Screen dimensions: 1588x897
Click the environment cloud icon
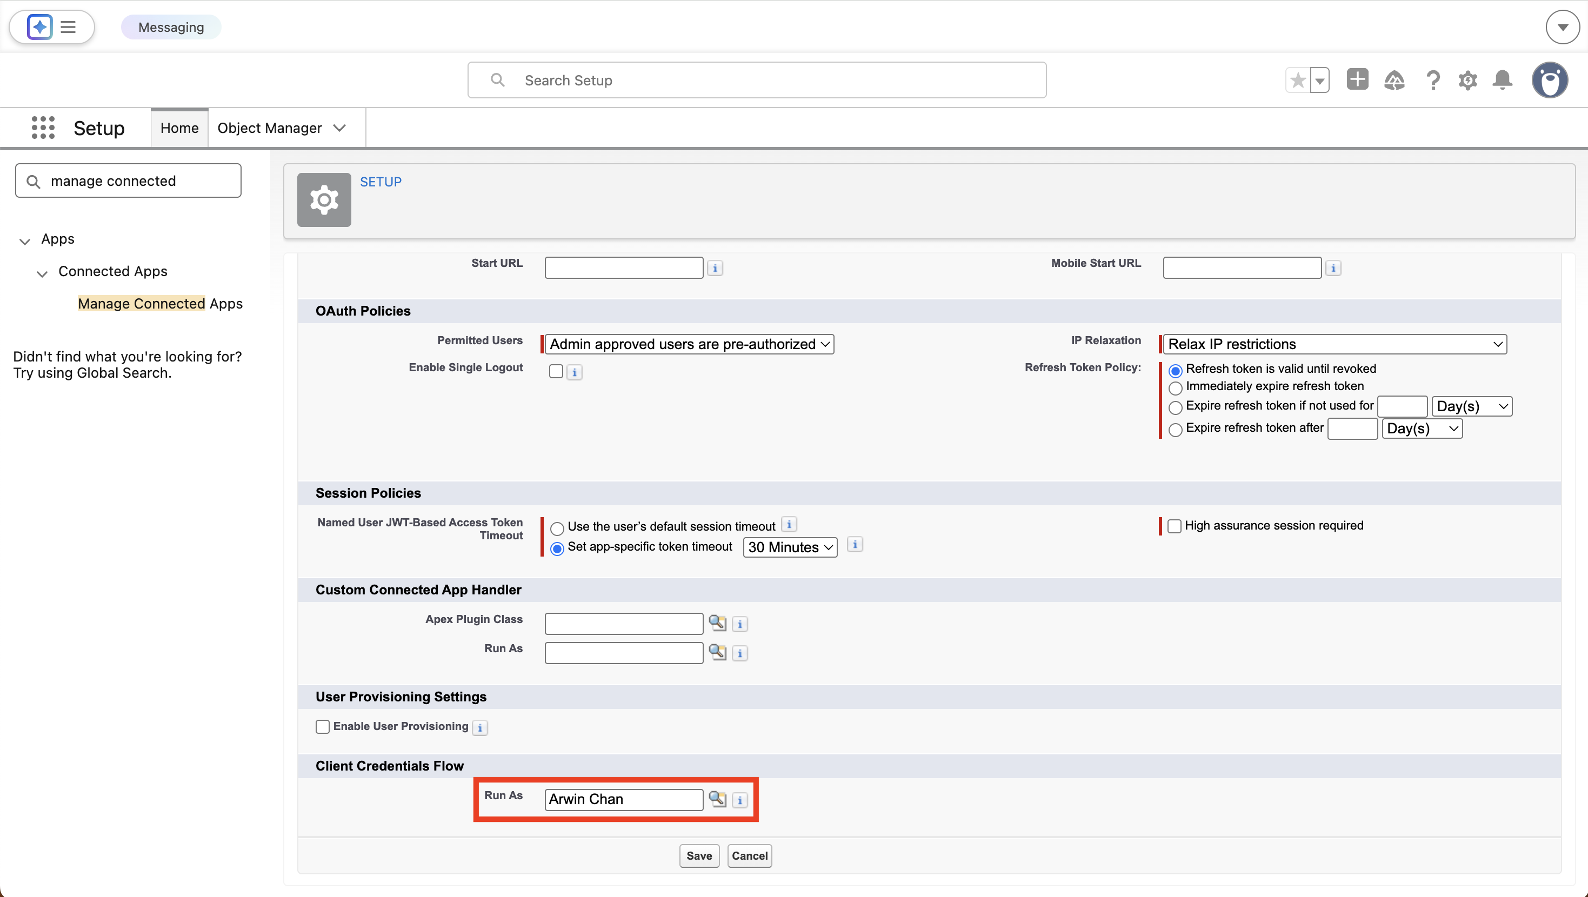click(1395, 80)
